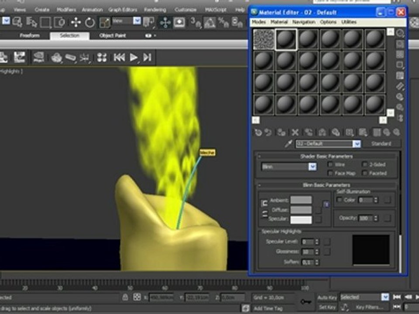Switch to the Object Paint ribbon tab
Screen dimensions: 419x314
point(112,35)
